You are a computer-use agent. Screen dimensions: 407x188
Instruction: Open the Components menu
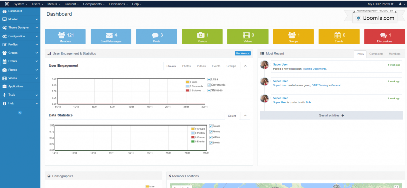(94, 4)
